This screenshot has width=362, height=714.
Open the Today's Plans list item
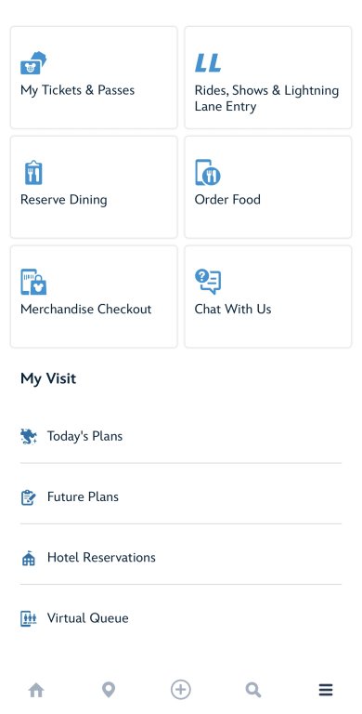point(181,436)
